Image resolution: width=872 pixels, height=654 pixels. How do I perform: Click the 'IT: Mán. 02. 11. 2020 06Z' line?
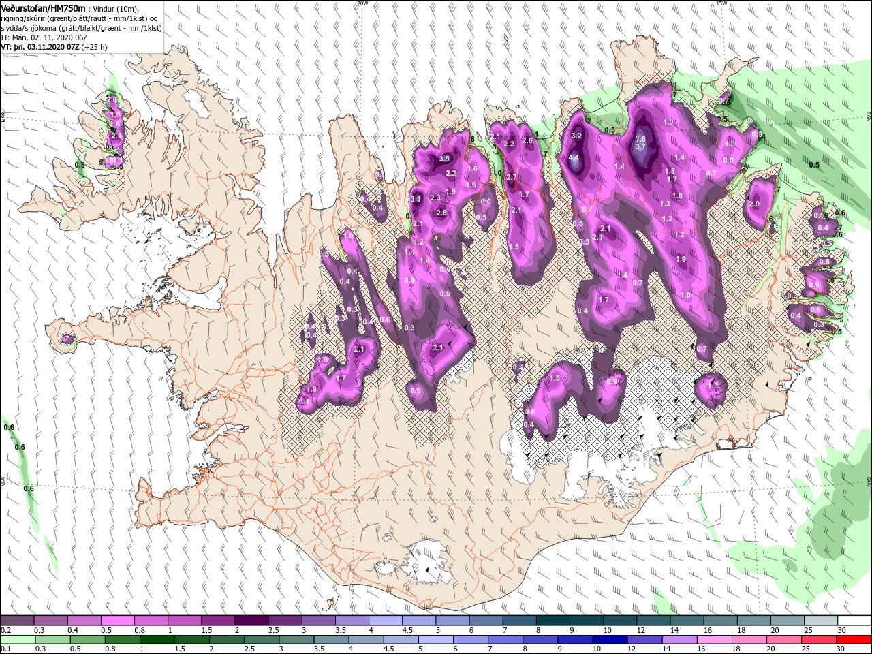(x=46, y=37)
